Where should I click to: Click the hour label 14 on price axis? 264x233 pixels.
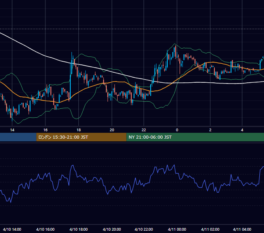pyautogui.click(x=12, y=130)
